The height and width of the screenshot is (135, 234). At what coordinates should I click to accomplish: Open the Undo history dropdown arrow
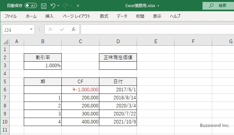point(59,6)
